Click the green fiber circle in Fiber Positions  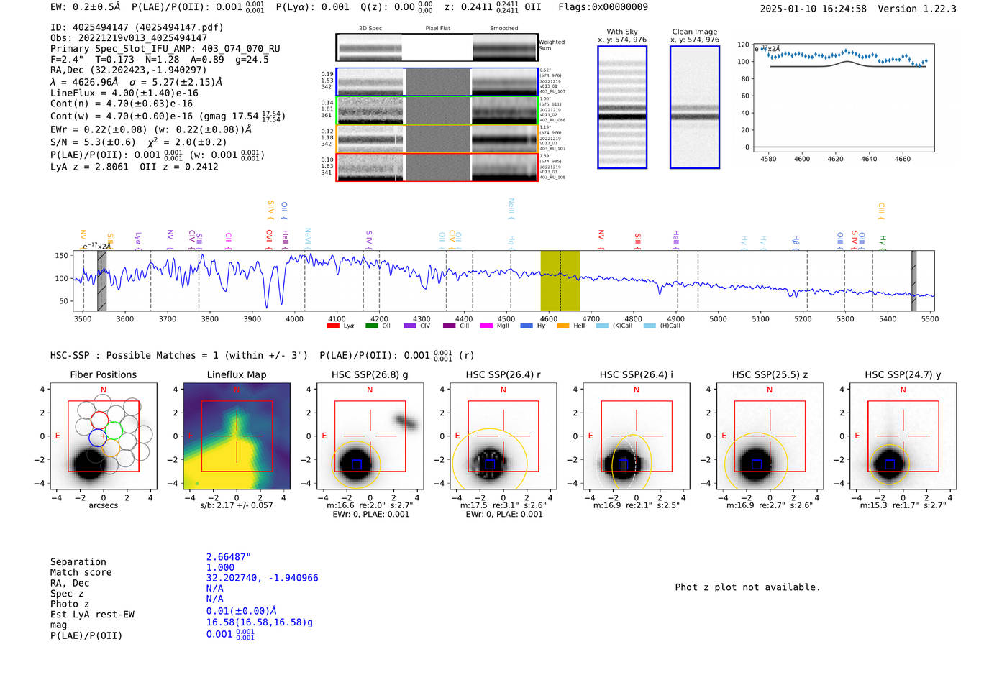point(114,431)
